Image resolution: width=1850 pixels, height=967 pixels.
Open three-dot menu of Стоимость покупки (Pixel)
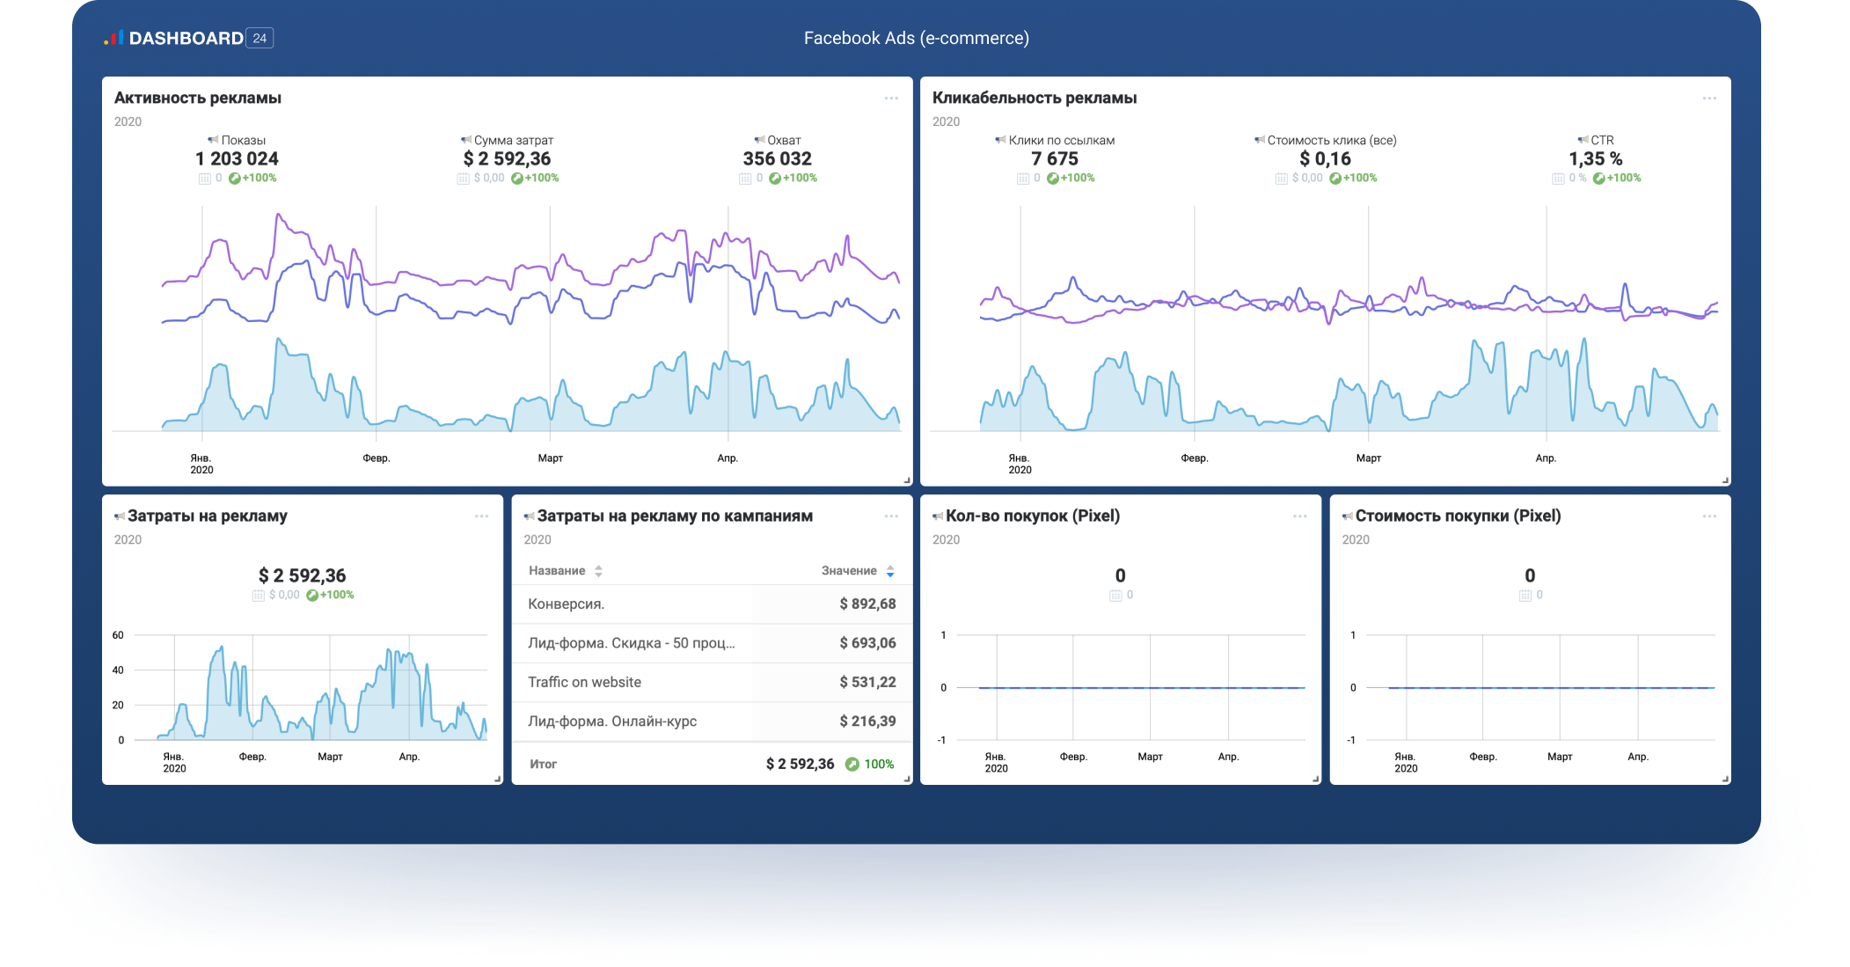(1709, 516)
